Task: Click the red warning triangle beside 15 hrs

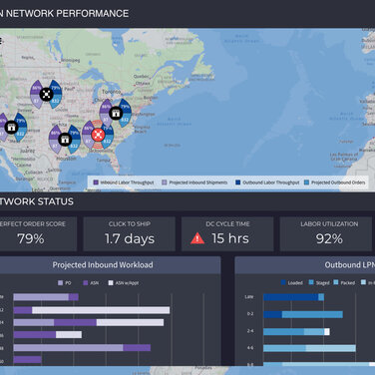Action: 197,238
